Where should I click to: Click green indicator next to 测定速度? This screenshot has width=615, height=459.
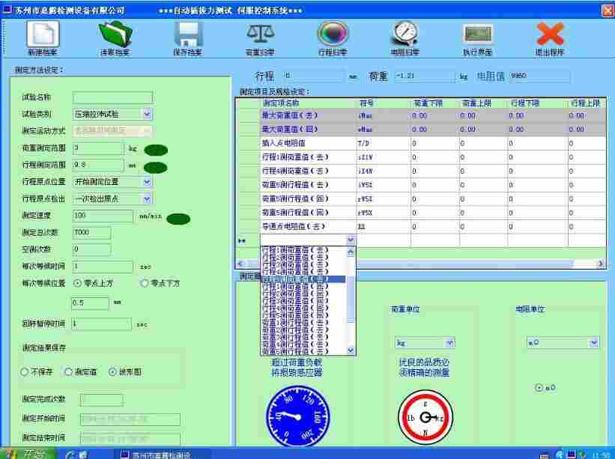point(178,219)
